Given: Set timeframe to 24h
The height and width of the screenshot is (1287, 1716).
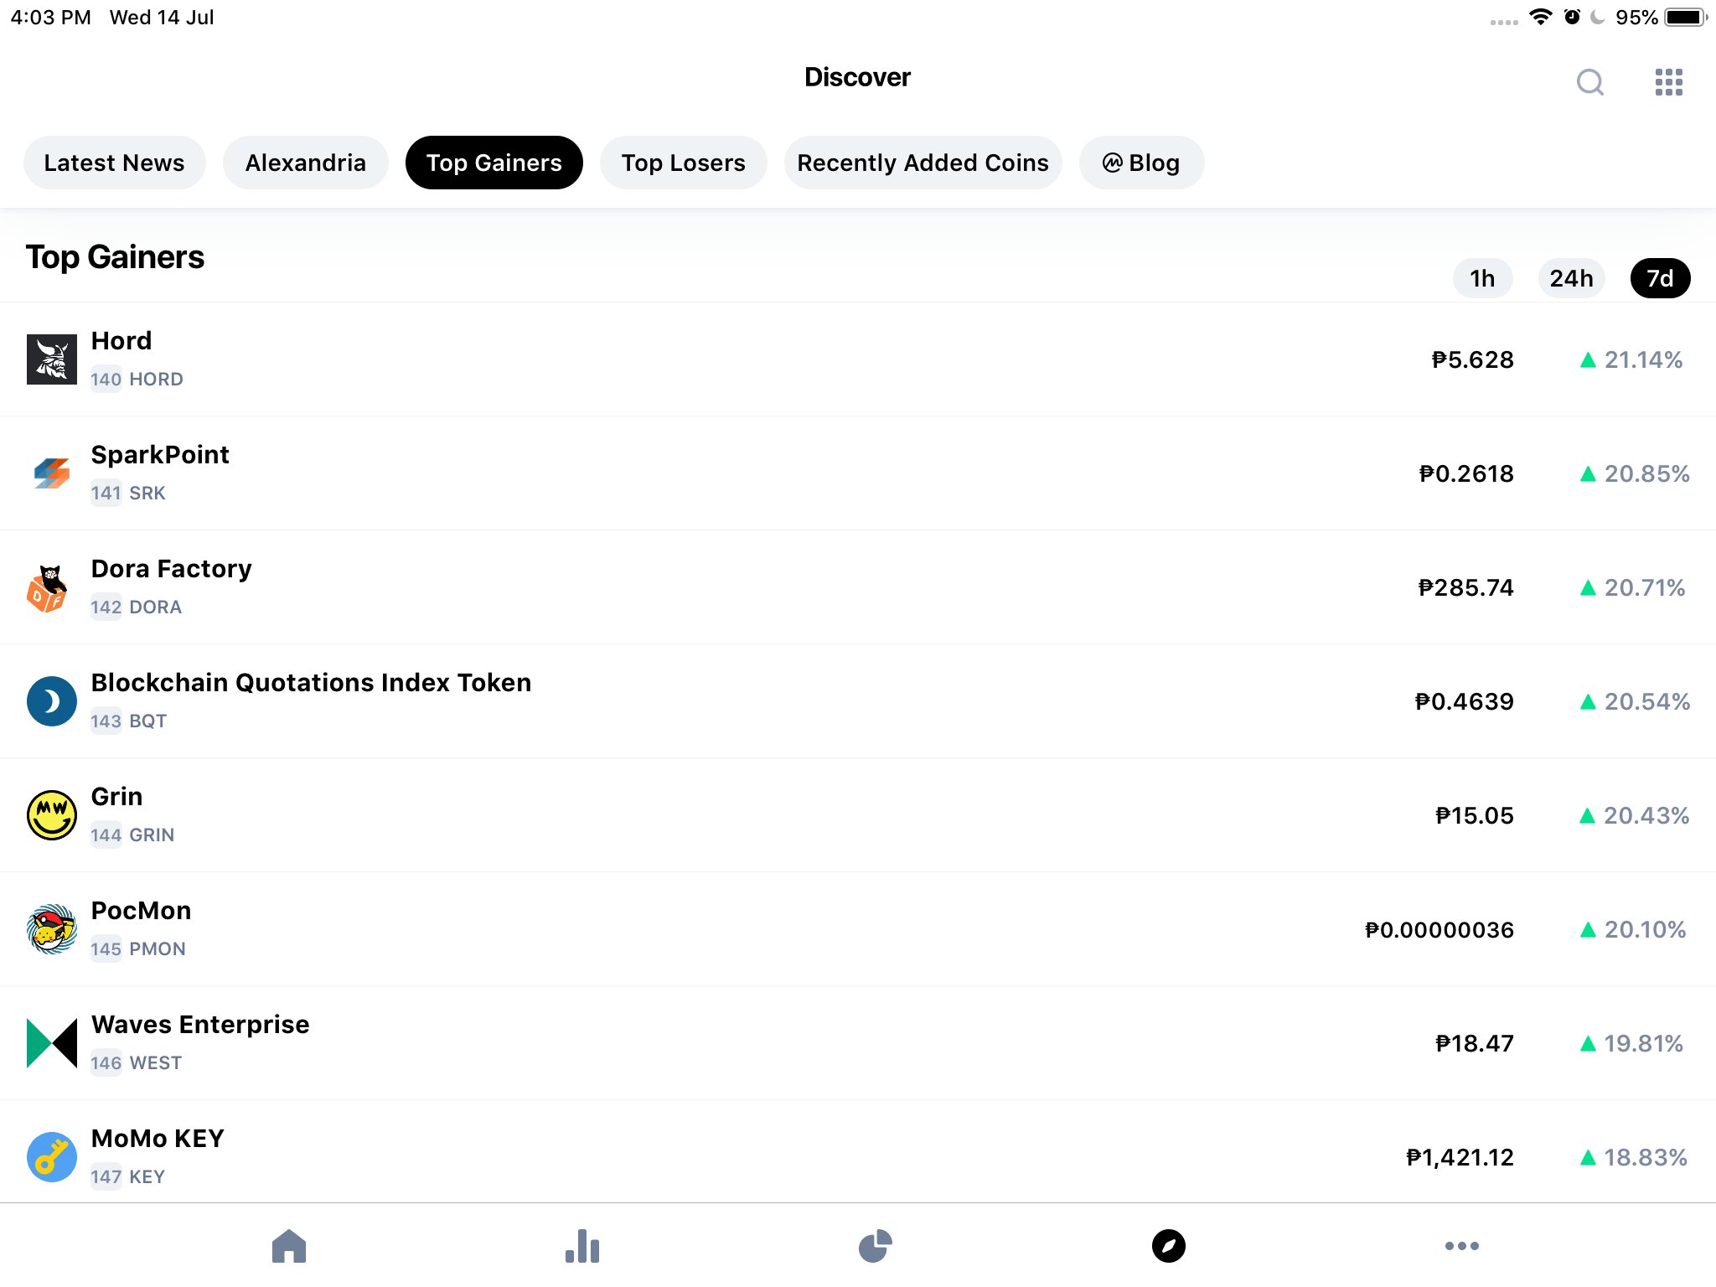Looking at the screenshot, I should click(x=1571, y=278).
